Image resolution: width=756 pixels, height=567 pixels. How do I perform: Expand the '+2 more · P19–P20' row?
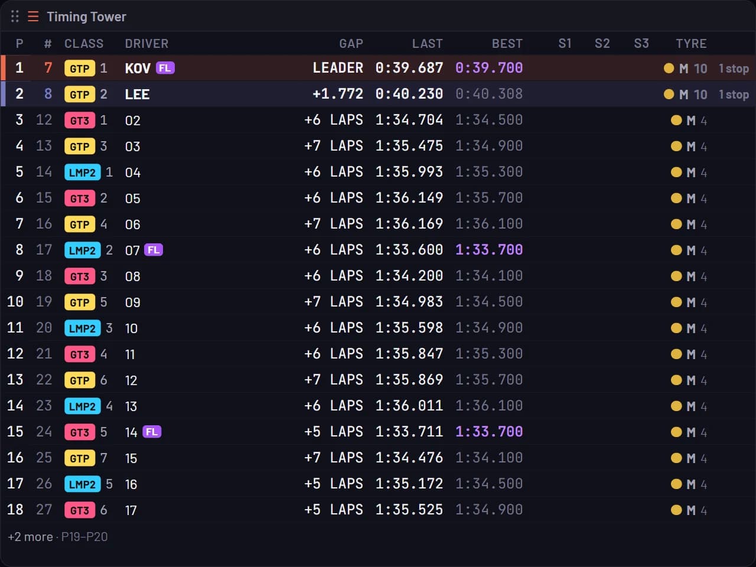58,537
